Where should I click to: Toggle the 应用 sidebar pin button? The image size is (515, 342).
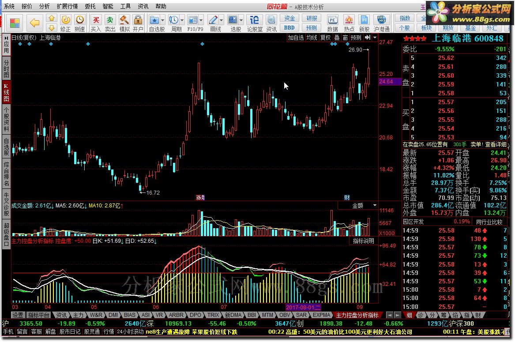coord(6,45)
